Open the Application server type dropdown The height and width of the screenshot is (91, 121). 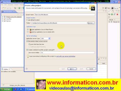coord(49,38)
